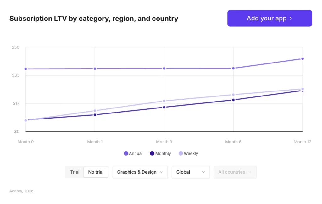The width and height of the screenshot is (322, 204).
Task: Select the Weekly data point at Month 6
Action: tap(233, 94)
